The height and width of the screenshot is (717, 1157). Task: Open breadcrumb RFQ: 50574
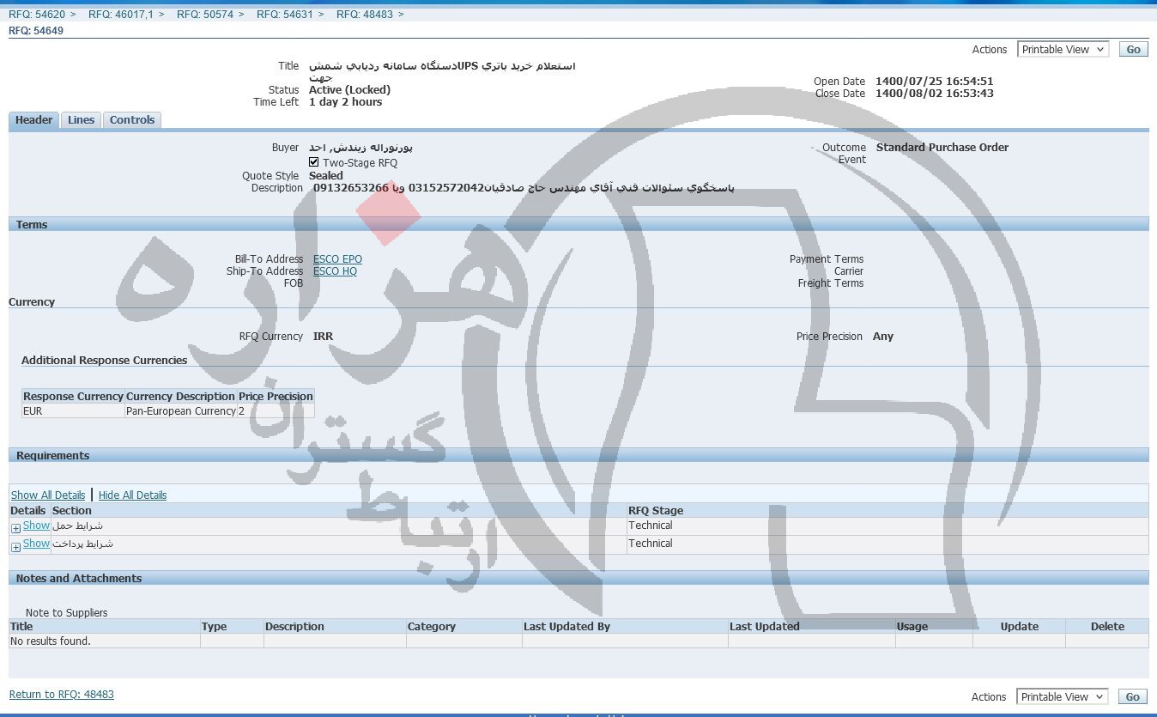[204, 15]
